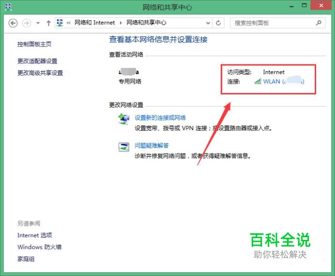Open 更改高级共享设置 link

(40, 73)
